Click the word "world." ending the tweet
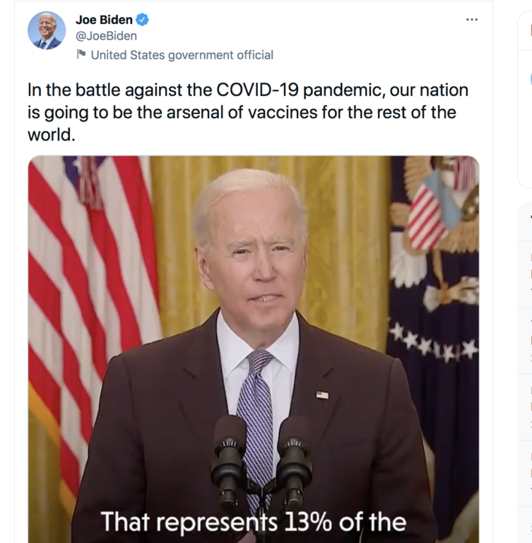The image size is (532, 543). tap(51, 134)
